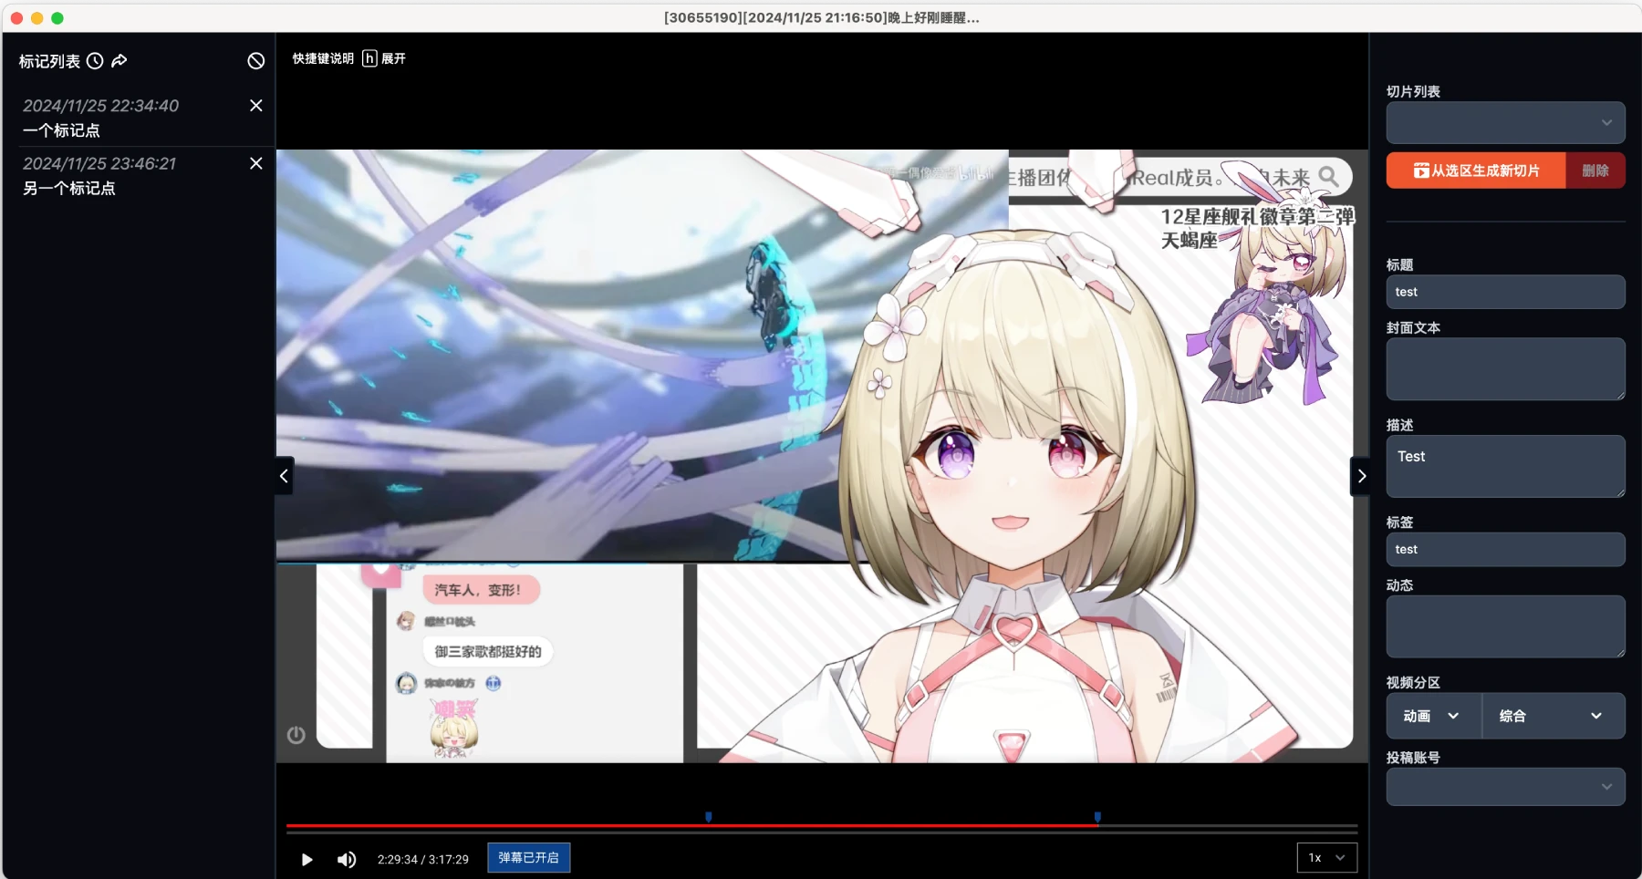Clear all marks with the prohibition icon
This screenshot has height=879, width=1642.
[x=255, y=60]
